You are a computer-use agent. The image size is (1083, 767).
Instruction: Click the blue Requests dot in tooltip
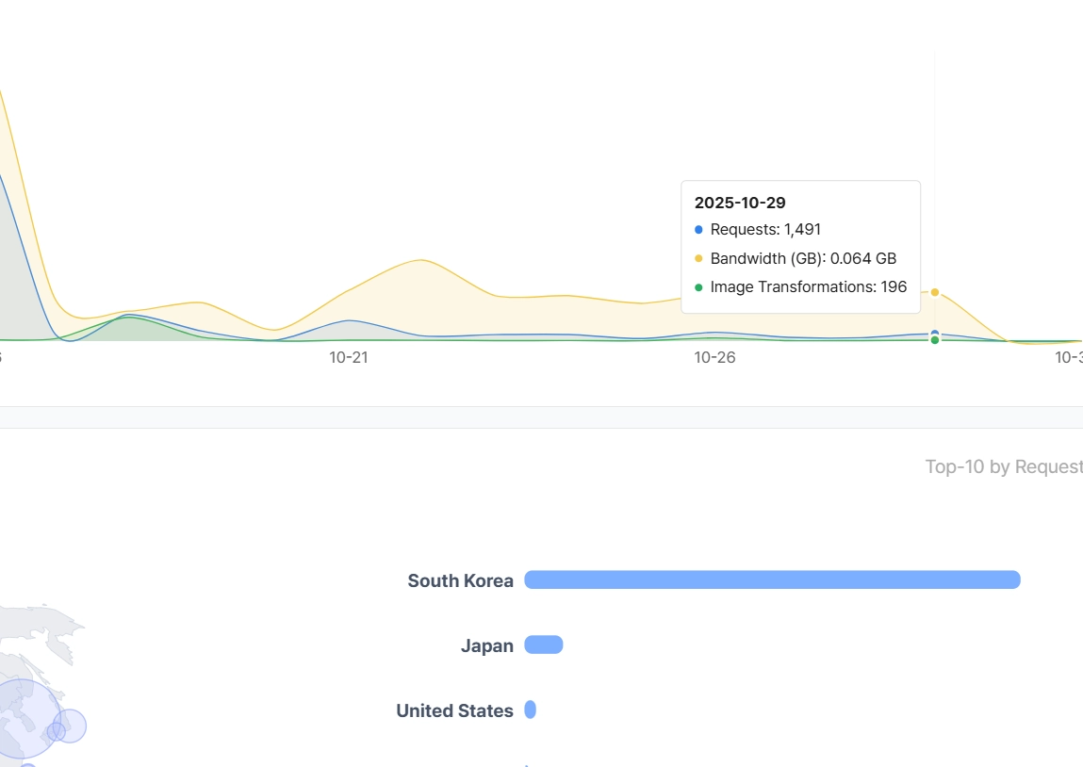(698, 230)
